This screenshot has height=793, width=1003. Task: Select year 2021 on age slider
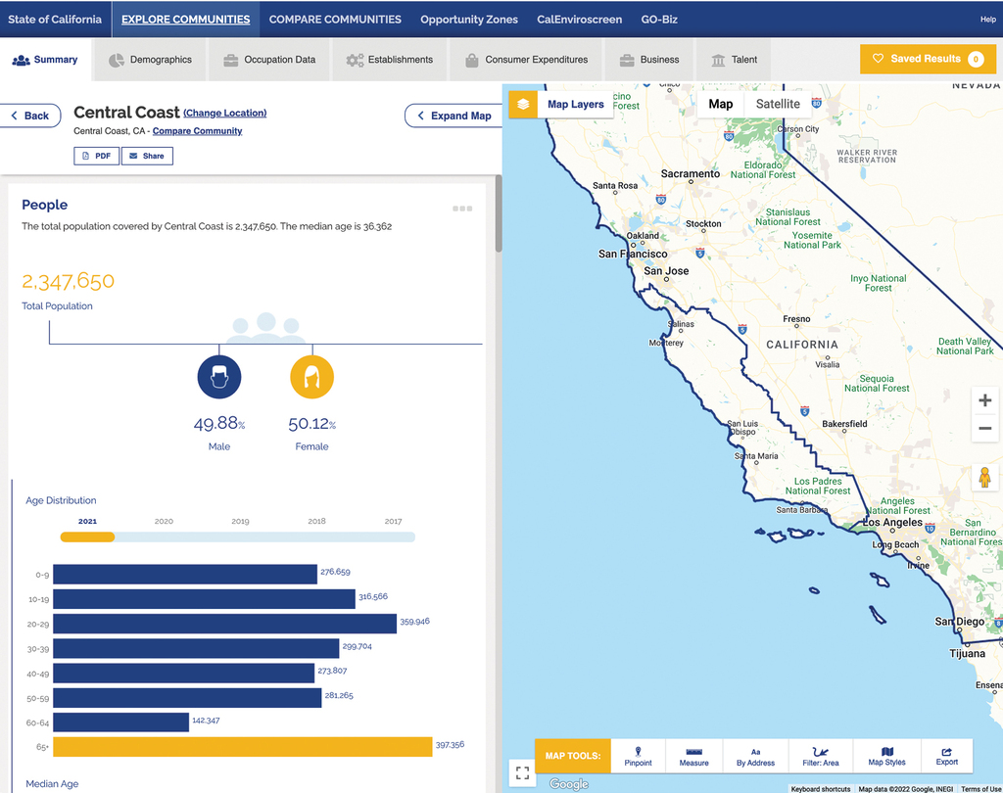coord(87,521)
